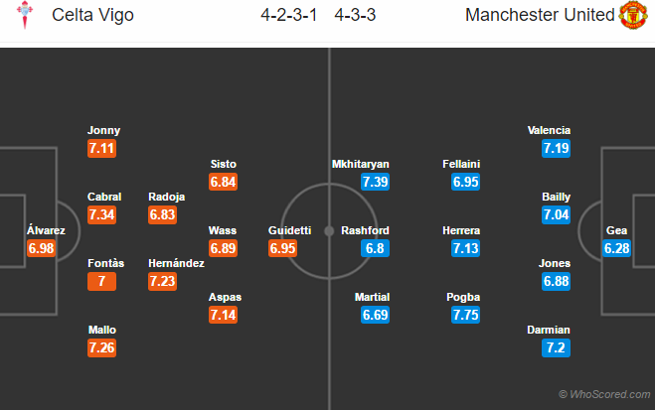Click Álvarez's 6.98 goalkeeper rating
Viewport: 655px width, 410px height.
41,248
